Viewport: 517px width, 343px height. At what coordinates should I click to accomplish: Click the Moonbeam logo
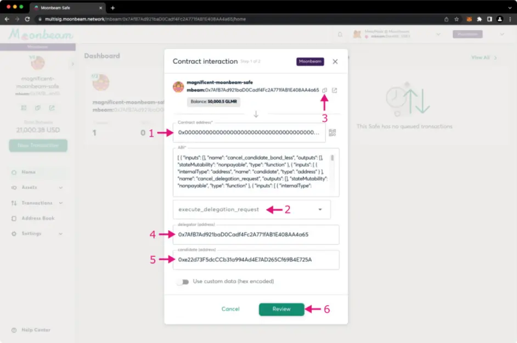41,34
